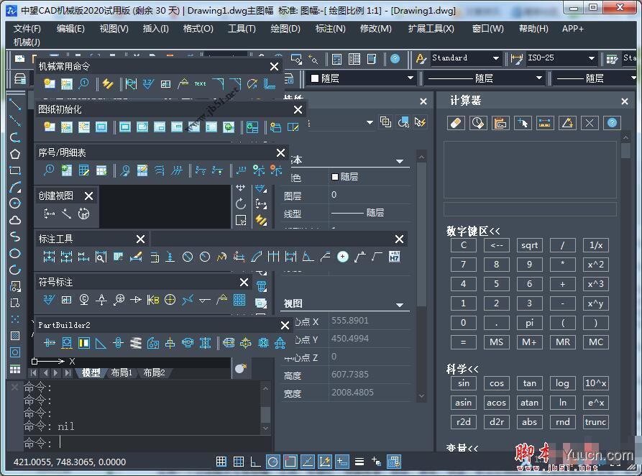Image resolution: width=642 pixels, height=476 pixels.
Task: Click the command line input field
Action: (x=147, y=443)
